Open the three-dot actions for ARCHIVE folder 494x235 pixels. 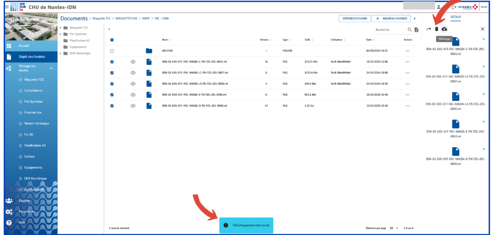pos(407,51)
